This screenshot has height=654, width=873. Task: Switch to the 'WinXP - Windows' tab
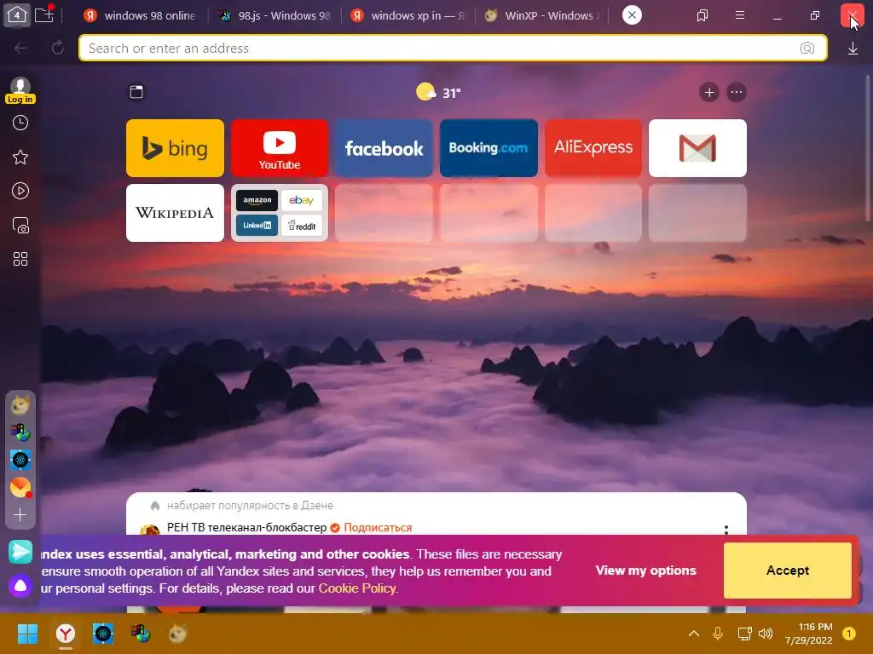[541, 15]
